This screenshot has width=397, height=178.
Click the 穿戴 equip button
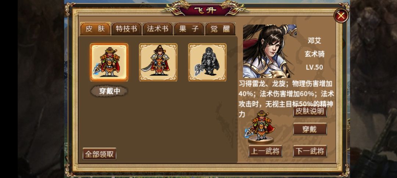point(310,129)
